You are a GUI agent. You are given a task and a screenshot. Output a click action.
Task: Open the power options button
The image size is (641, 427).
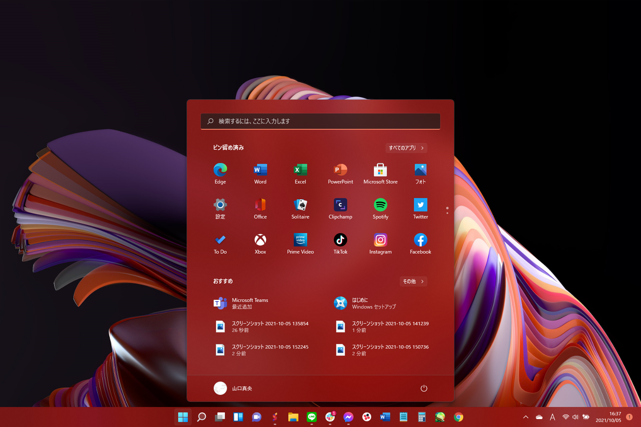click(424, 388)
